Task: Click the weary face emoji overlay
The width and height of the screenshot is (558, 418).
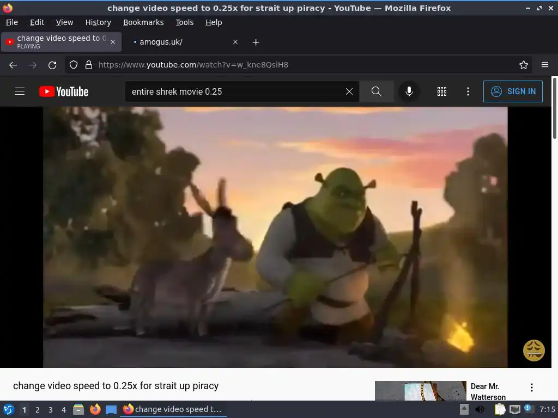Action: pyautogui.click(x=534, y=350)
